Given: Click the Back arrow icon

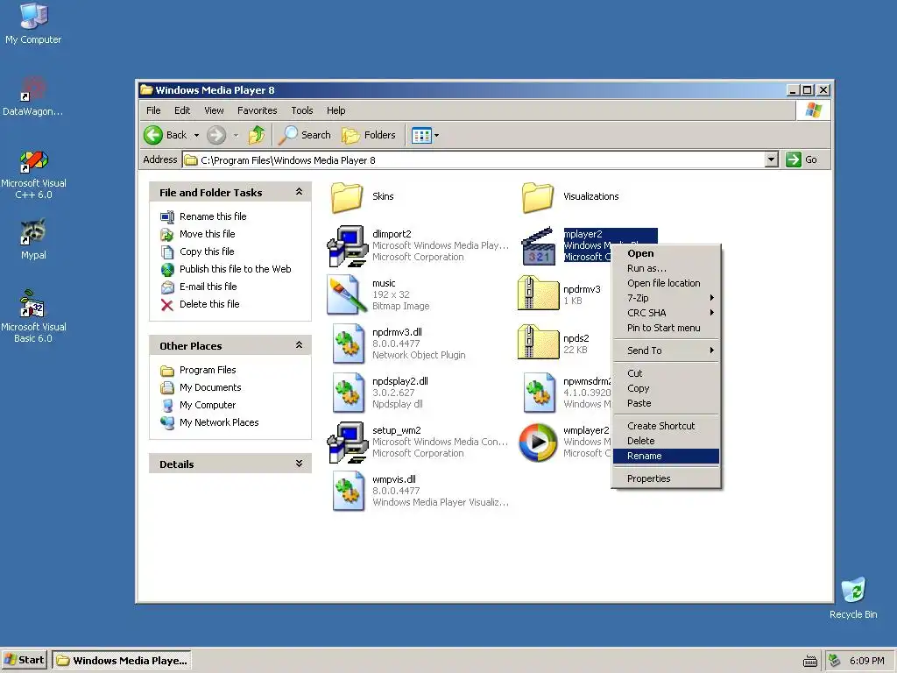Looking at the screenshot, I should tap(153, 135).
